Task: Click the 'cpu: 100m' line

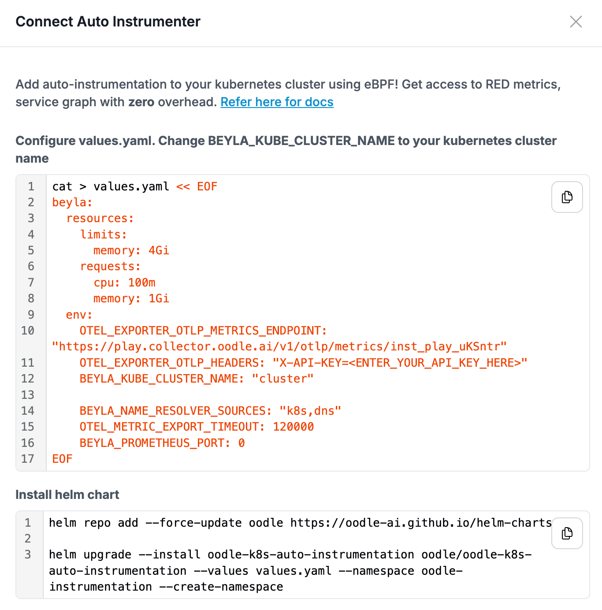Action: click(x=124, y=283)
